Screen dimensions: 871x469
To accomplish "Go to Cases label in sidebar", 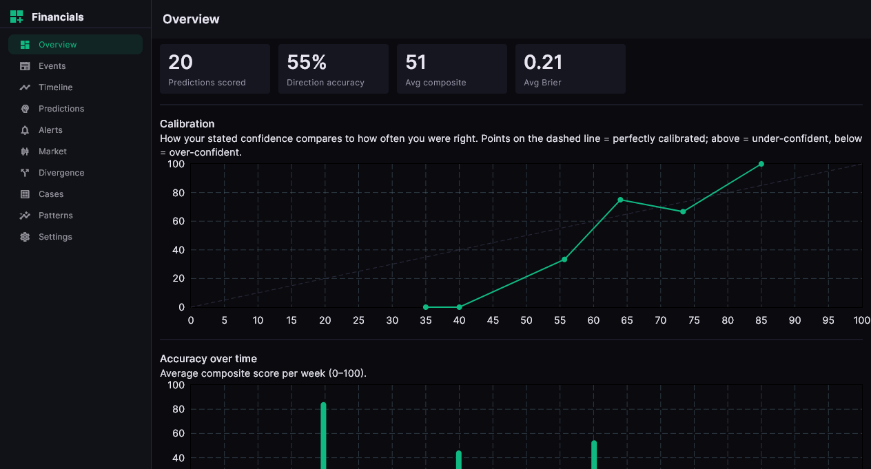I will coord(51,194).
